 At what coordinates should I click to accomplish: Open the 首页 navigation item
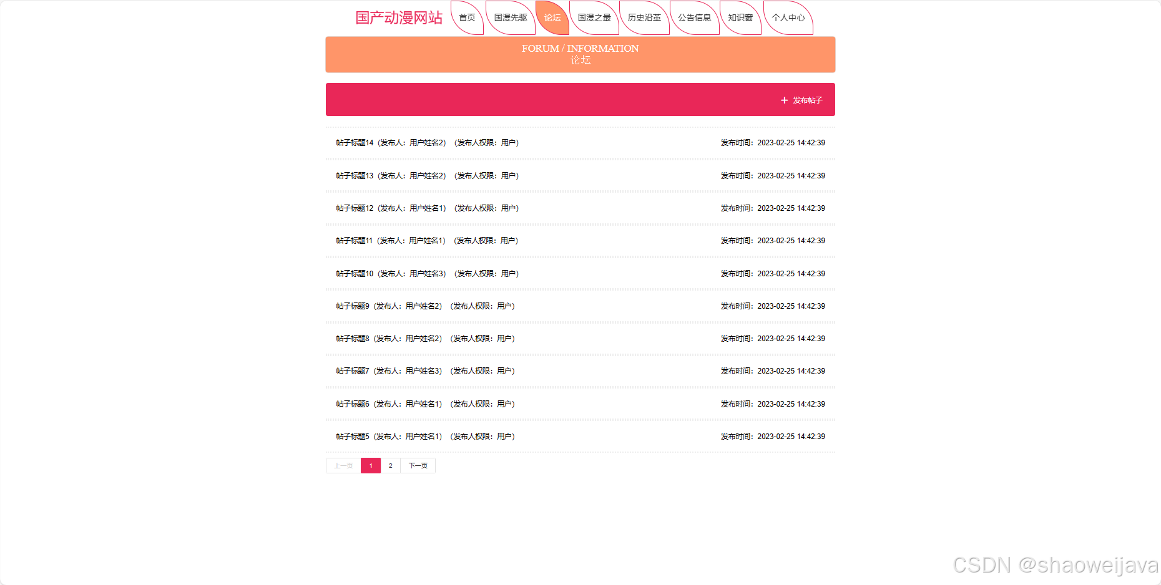click(x=467, y=18)
